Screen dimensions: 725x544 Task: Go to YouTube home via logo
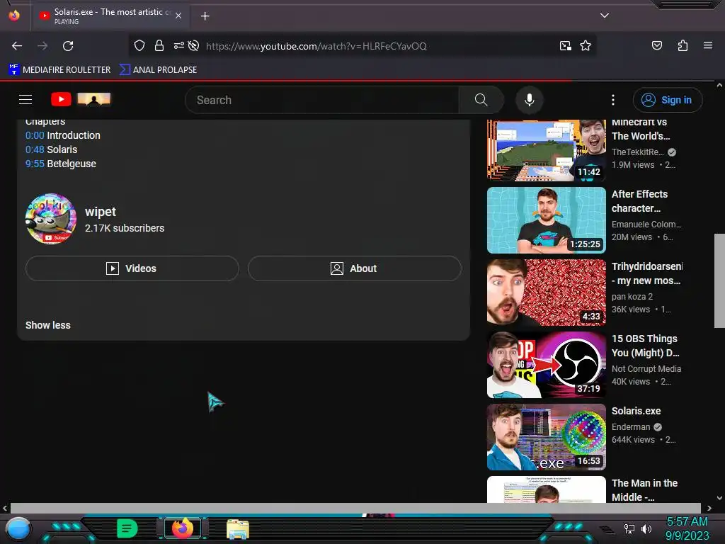click(81, 99)
